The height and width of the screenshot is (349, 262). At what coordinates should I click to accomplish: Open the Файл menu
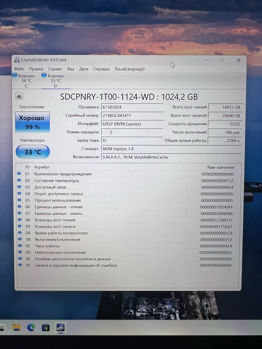coord(19,69)
